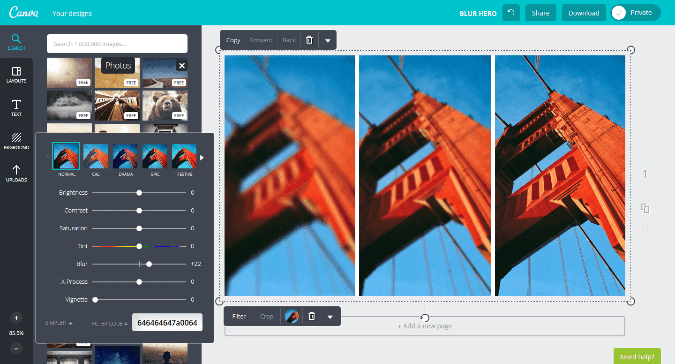Click the zoom in plus button
This screenshot has height=364, width=675.
point(16,318)
